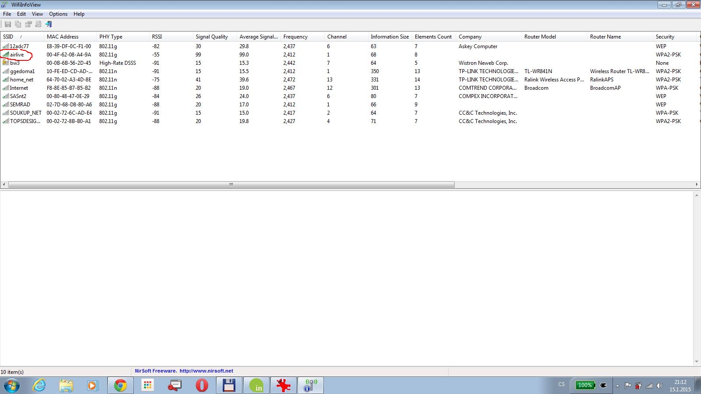Click the Save Selected Items toolbar icon

point(8,25)
